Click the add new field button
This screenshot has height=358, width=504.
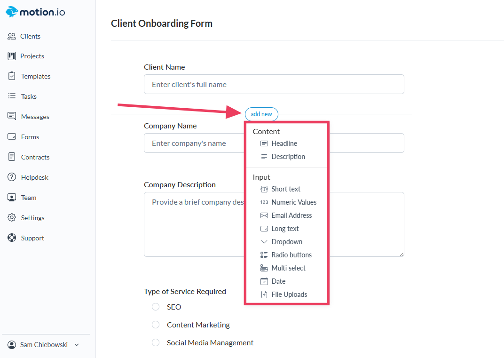pyautogui.click(x=261, y=114)
